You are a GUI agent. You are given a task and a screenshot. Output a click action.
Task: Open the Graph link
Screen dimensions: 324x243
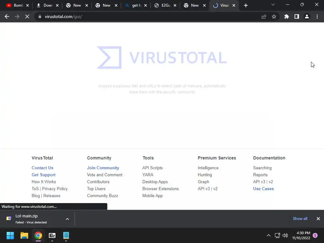click(x=203, y=182)
